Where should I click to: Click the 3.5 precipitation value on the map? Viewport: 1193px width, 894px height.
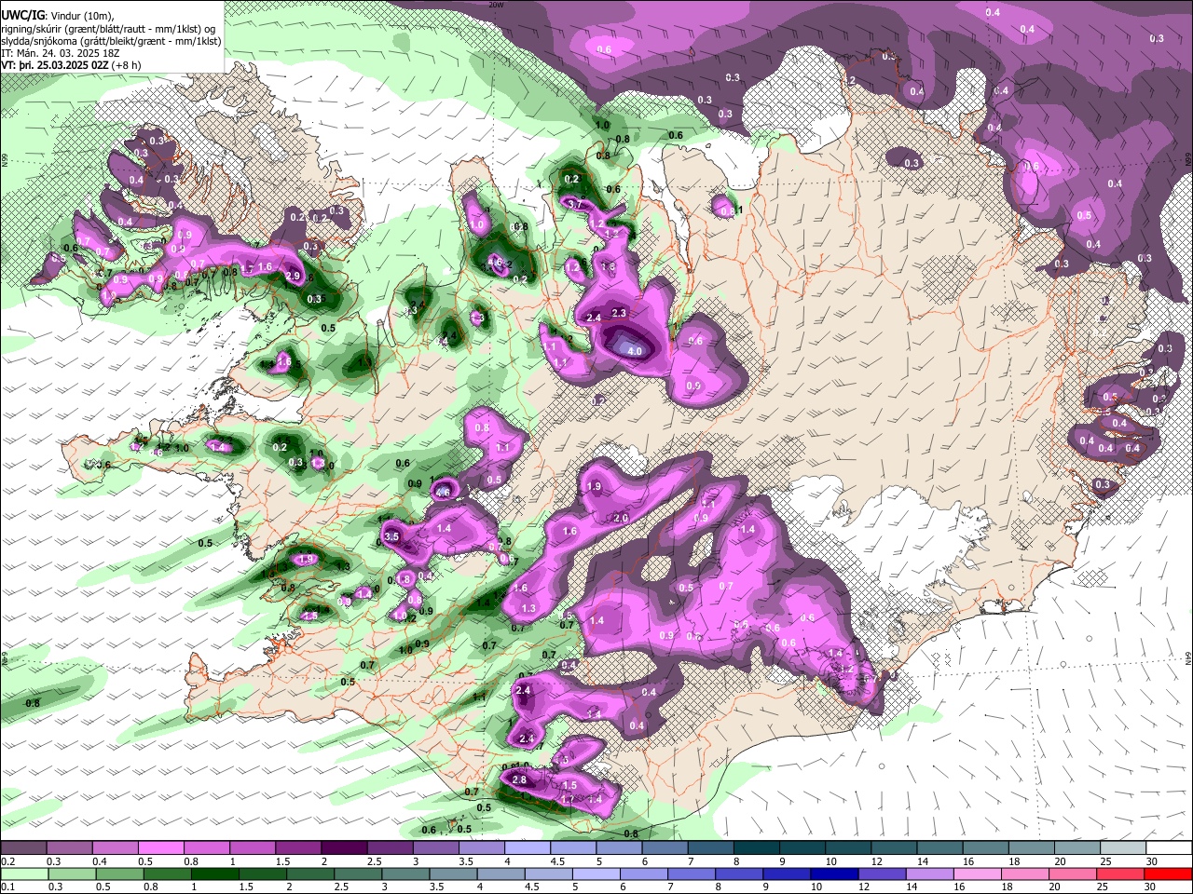coord(391,537)
